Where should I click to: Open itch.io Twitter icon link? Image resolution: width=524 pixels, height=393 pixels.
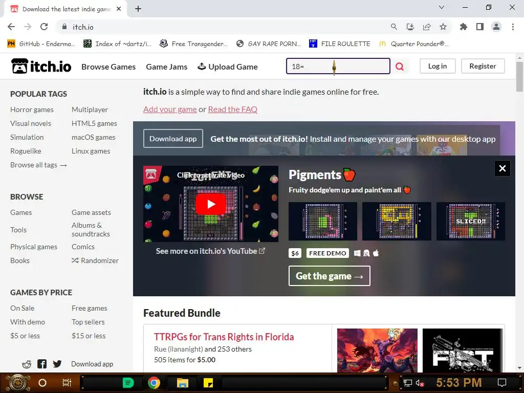tap(57, 364)
